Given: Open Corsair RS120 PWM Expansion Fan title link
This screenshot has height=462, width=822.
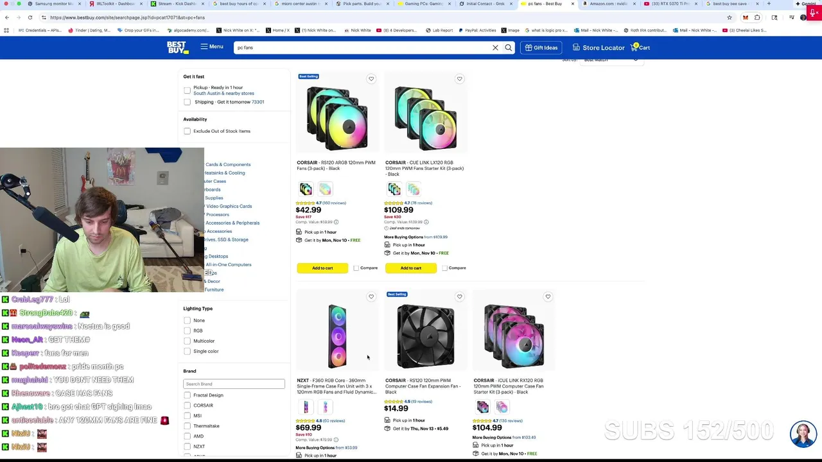Looking at the screenshot, I should pyautogui.click(x=423, y=386).
